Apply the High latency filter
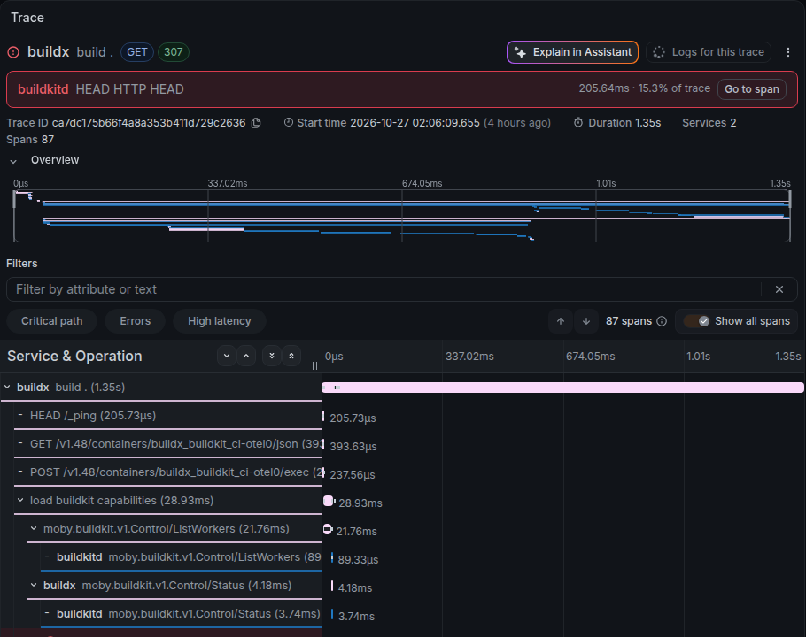Screen dimensions: 806x637 pos(220,321)
